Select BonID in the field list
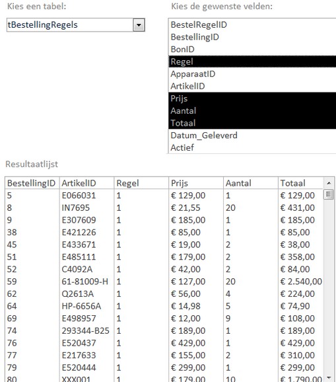336x382 pixels. (x=252, y=49)
